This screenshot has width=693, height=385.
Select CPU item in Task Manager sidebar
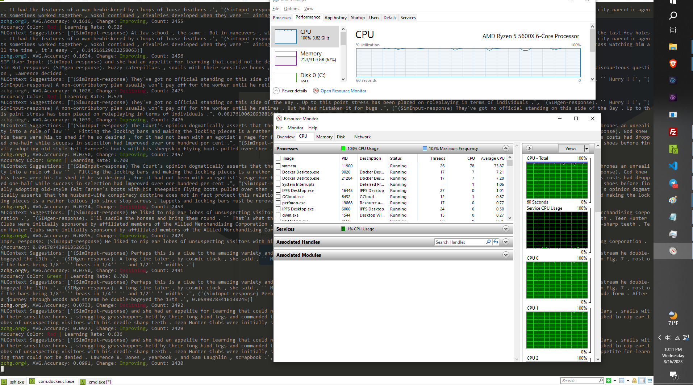(305, 36)
